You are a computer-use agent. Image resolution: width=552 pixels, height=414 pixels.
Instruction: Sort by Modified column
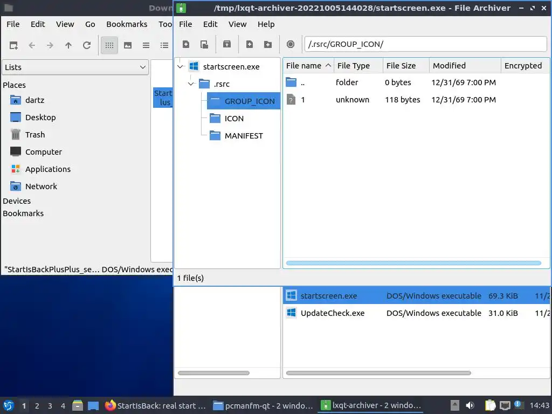click(465, 66)
